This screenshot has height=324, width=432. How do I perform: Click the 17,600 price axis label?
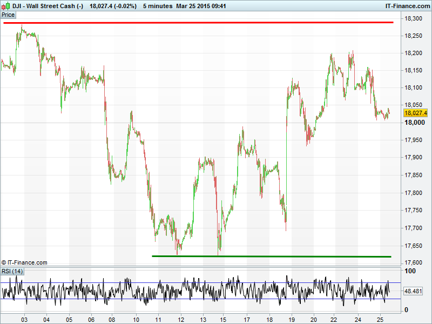tap(414, 263)
